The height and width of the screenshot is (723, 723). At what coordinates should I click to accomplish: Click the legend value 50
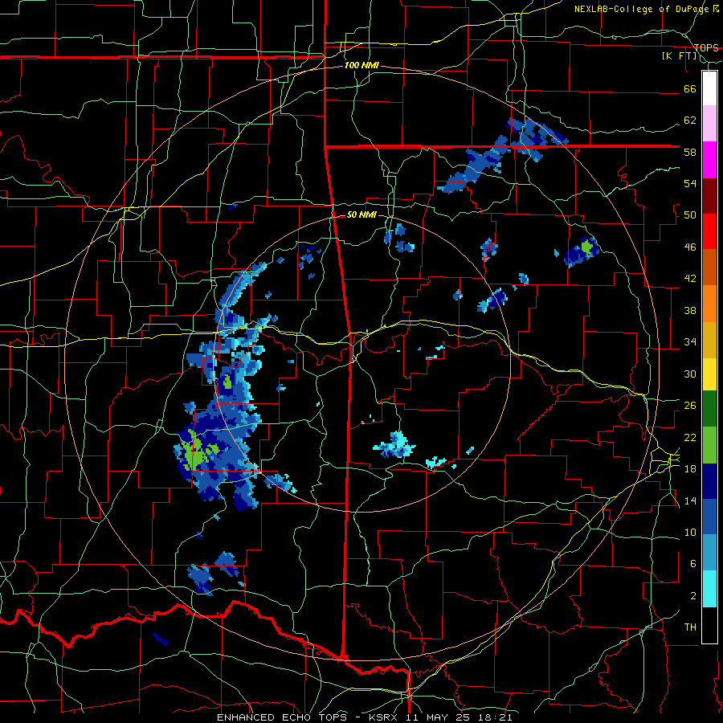[x=690, y=215]
